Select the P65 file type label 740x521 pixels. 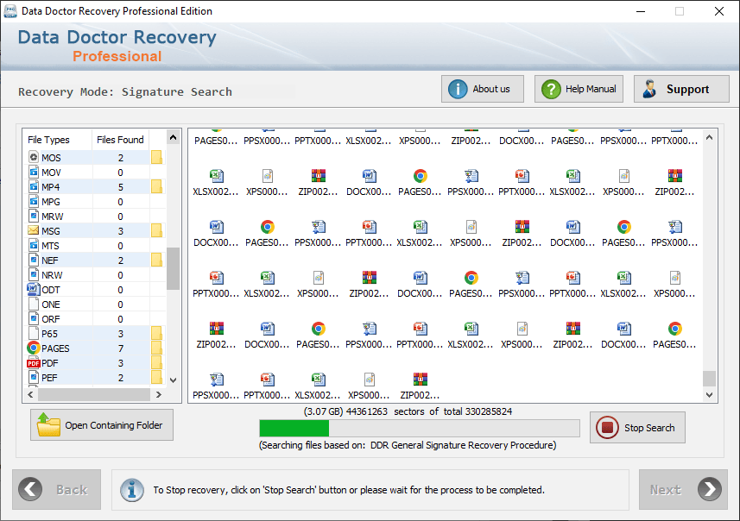(49, 333)
